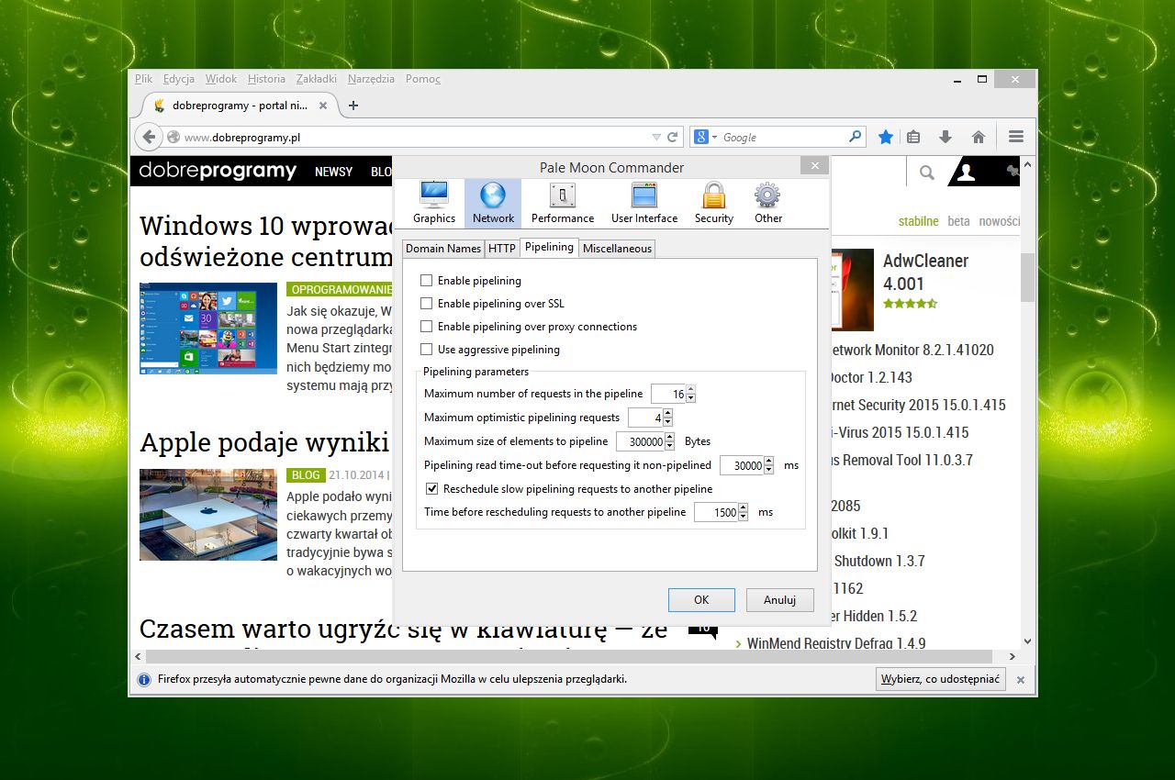Close the dobreprogramy browser tab

coord(323,106)
